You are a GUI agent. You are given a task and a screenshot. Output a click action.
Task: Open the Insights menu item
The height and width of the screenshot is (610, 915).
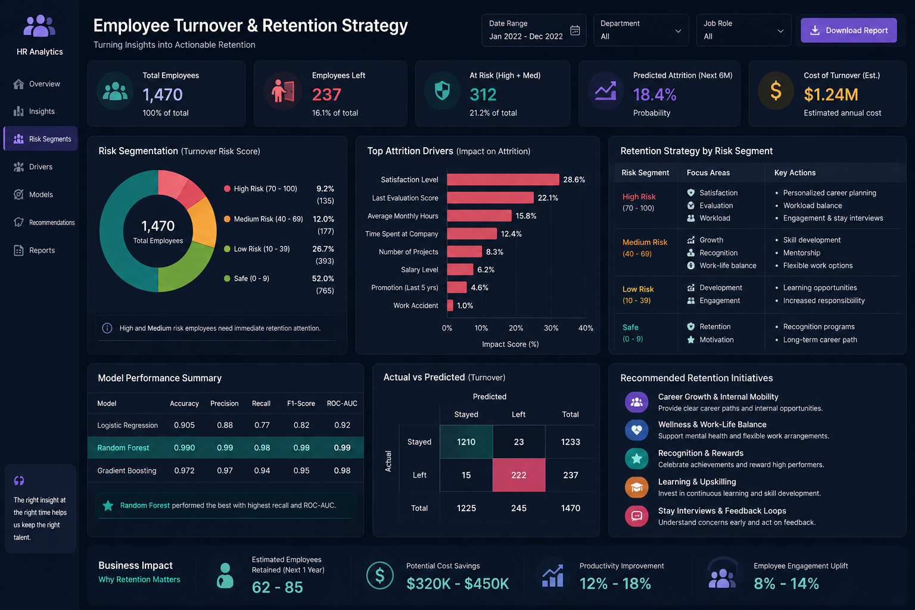coord(41,111)
